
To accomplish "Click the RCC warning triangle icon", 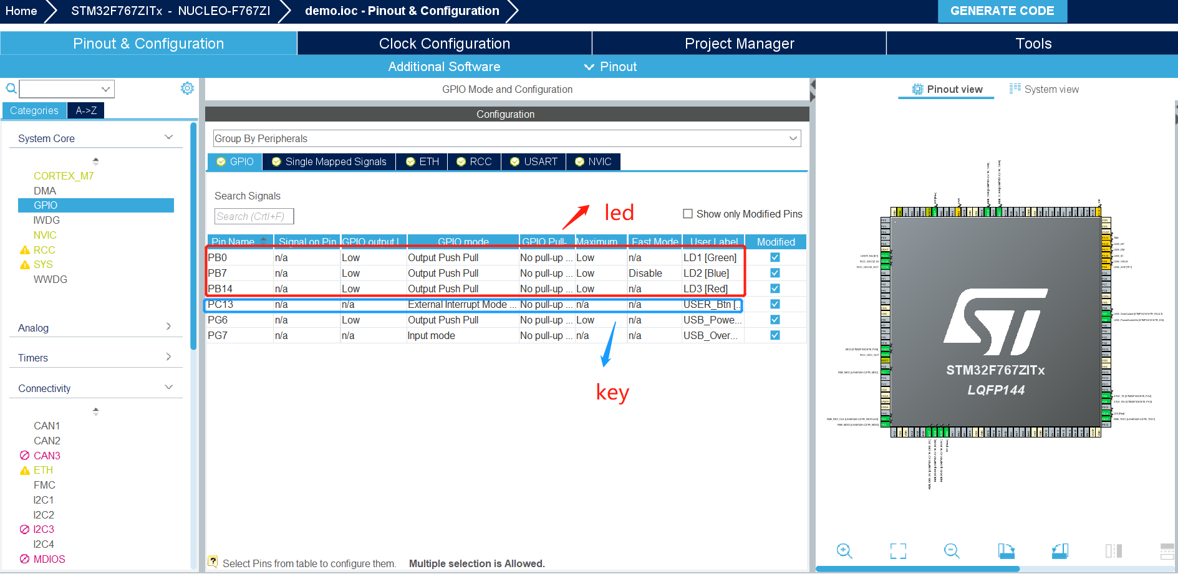I will (x=25, y=250).
